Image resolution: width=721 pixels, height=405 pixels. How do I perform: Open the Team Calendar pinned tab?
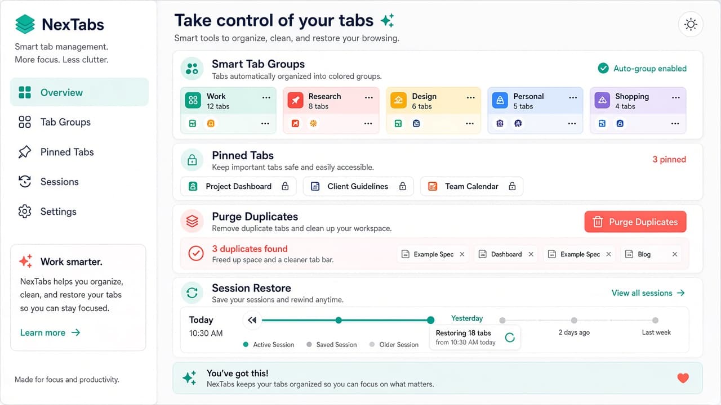(471, 186)
